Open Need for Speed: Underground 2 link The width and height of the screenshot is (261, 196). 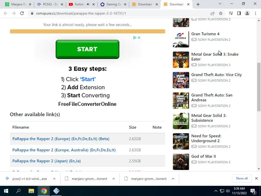[x=206, y=138]
